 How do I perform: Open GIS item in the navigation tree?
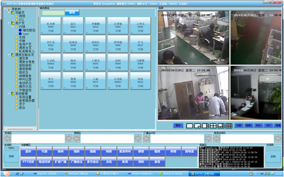pos(21,20)
